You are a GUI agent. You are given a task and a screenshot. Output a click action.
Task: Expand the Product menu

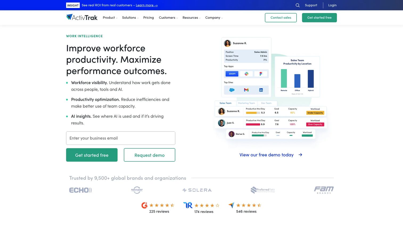pos(110,18)
